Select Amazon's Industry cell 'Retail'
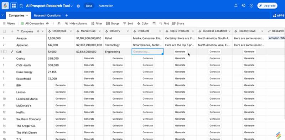 tap(118, 39)
